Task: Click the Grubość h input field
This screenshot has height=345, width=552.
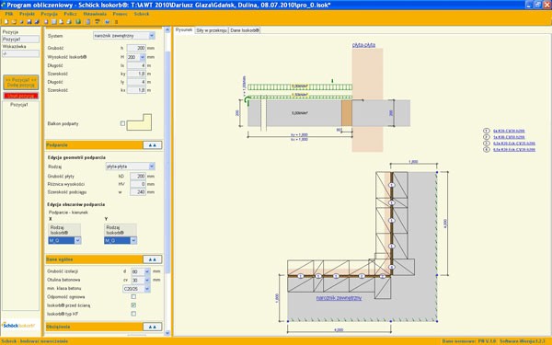Action: (x=136, y=48)
